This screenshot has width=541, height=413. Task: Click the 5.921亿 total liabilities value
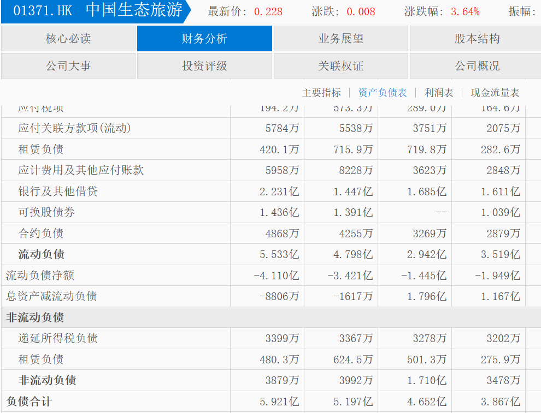pos(279,402)
